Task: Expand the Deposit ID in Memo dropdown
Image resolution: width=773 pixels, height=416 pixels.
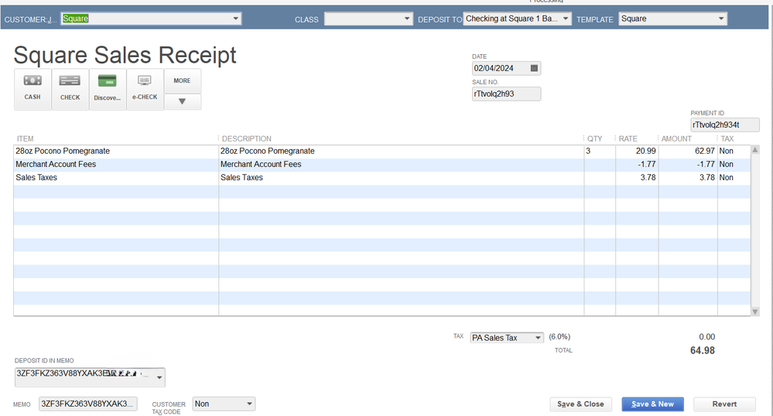Action: tap(159, 377)
